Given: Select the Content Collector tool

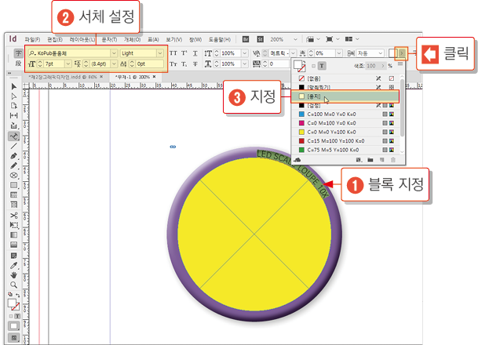Looking at the screenshot, I should click(x=13, y=125).
